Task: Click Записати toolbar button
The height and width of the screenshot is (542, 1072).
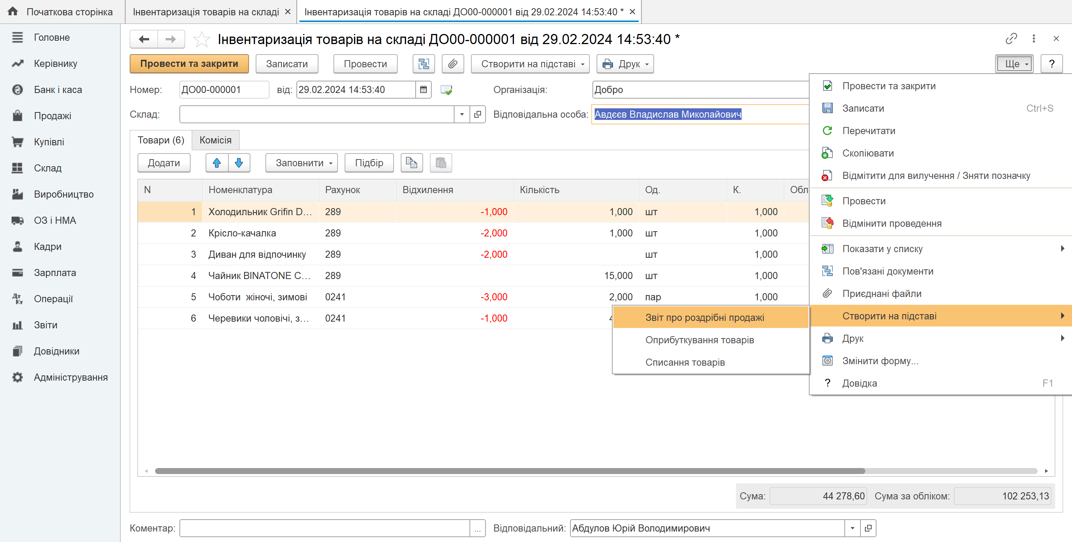Action: coord(287,64)
